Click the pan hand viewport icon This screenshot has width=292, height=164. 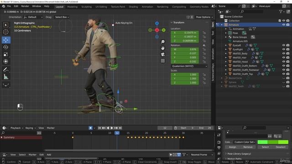coord(163,48)
